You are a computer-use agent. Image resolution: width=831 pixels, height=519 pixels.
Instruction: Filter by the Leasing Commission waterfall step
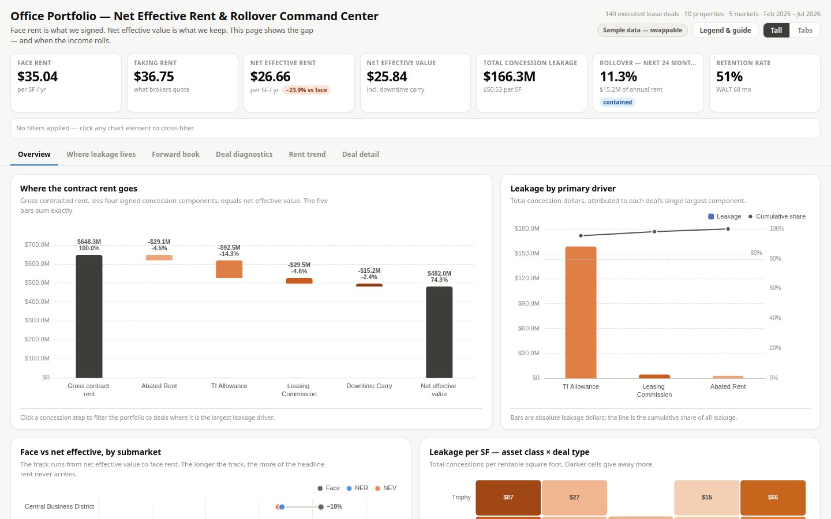(x=299, y=281)
